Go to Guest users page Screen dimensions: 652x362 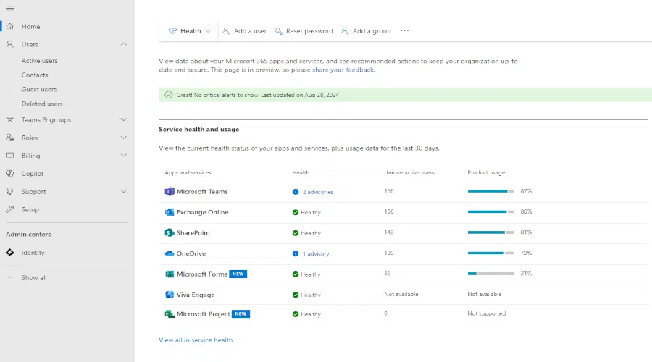tap(39, 90)
